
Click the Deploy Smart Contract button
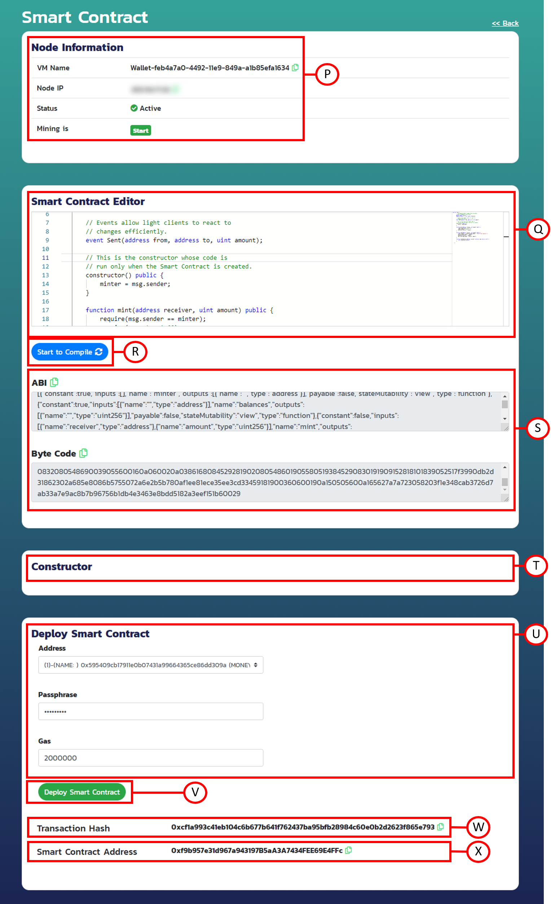point(82,792)
